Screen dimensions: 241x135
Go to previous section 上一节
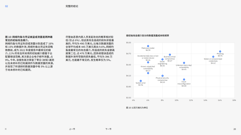point(72,129)
